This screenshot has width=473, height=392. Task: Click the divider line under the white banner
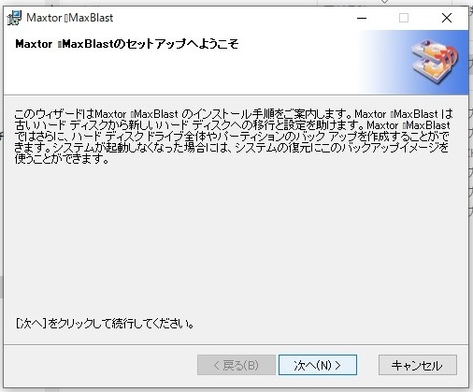pyautogui.click(x=236, y=94)
